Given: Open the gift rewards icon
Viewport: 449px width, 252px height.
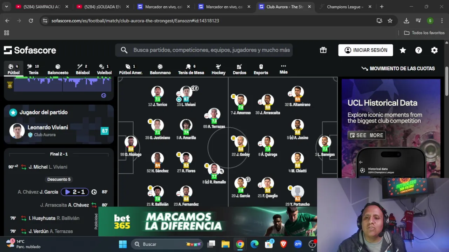Looking at the screenshot, I should coord(323,50).
